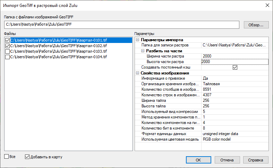Check the Квартал-0101.tif file checkbox
Image resolution: width=273 pixels, height=168 pixels.
[x=7, y=41]
